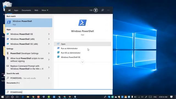This screenshot has height=99, width=176.
Task: Expand Windows PowerShell (x86) result arrow
Action: tap(49, 39)
